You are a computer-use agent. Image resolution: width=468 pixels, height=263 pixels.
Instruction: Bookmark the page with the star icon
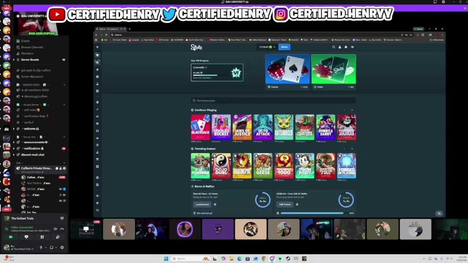[x=411, y=35]
